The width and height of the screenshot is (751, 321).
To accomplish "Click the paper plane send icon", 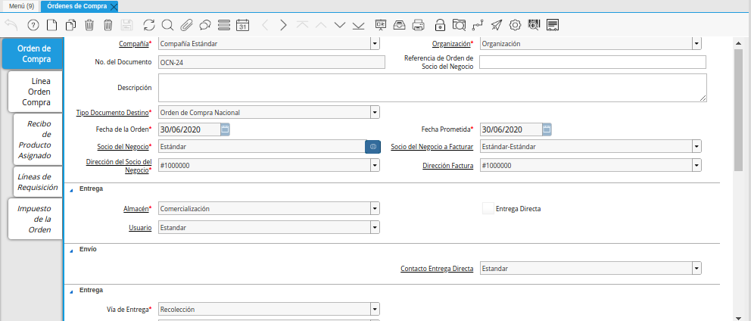I will point(496,25).
